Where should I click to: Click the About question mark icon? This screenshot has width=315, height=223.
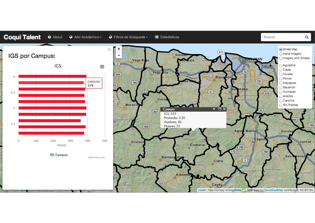49,37
